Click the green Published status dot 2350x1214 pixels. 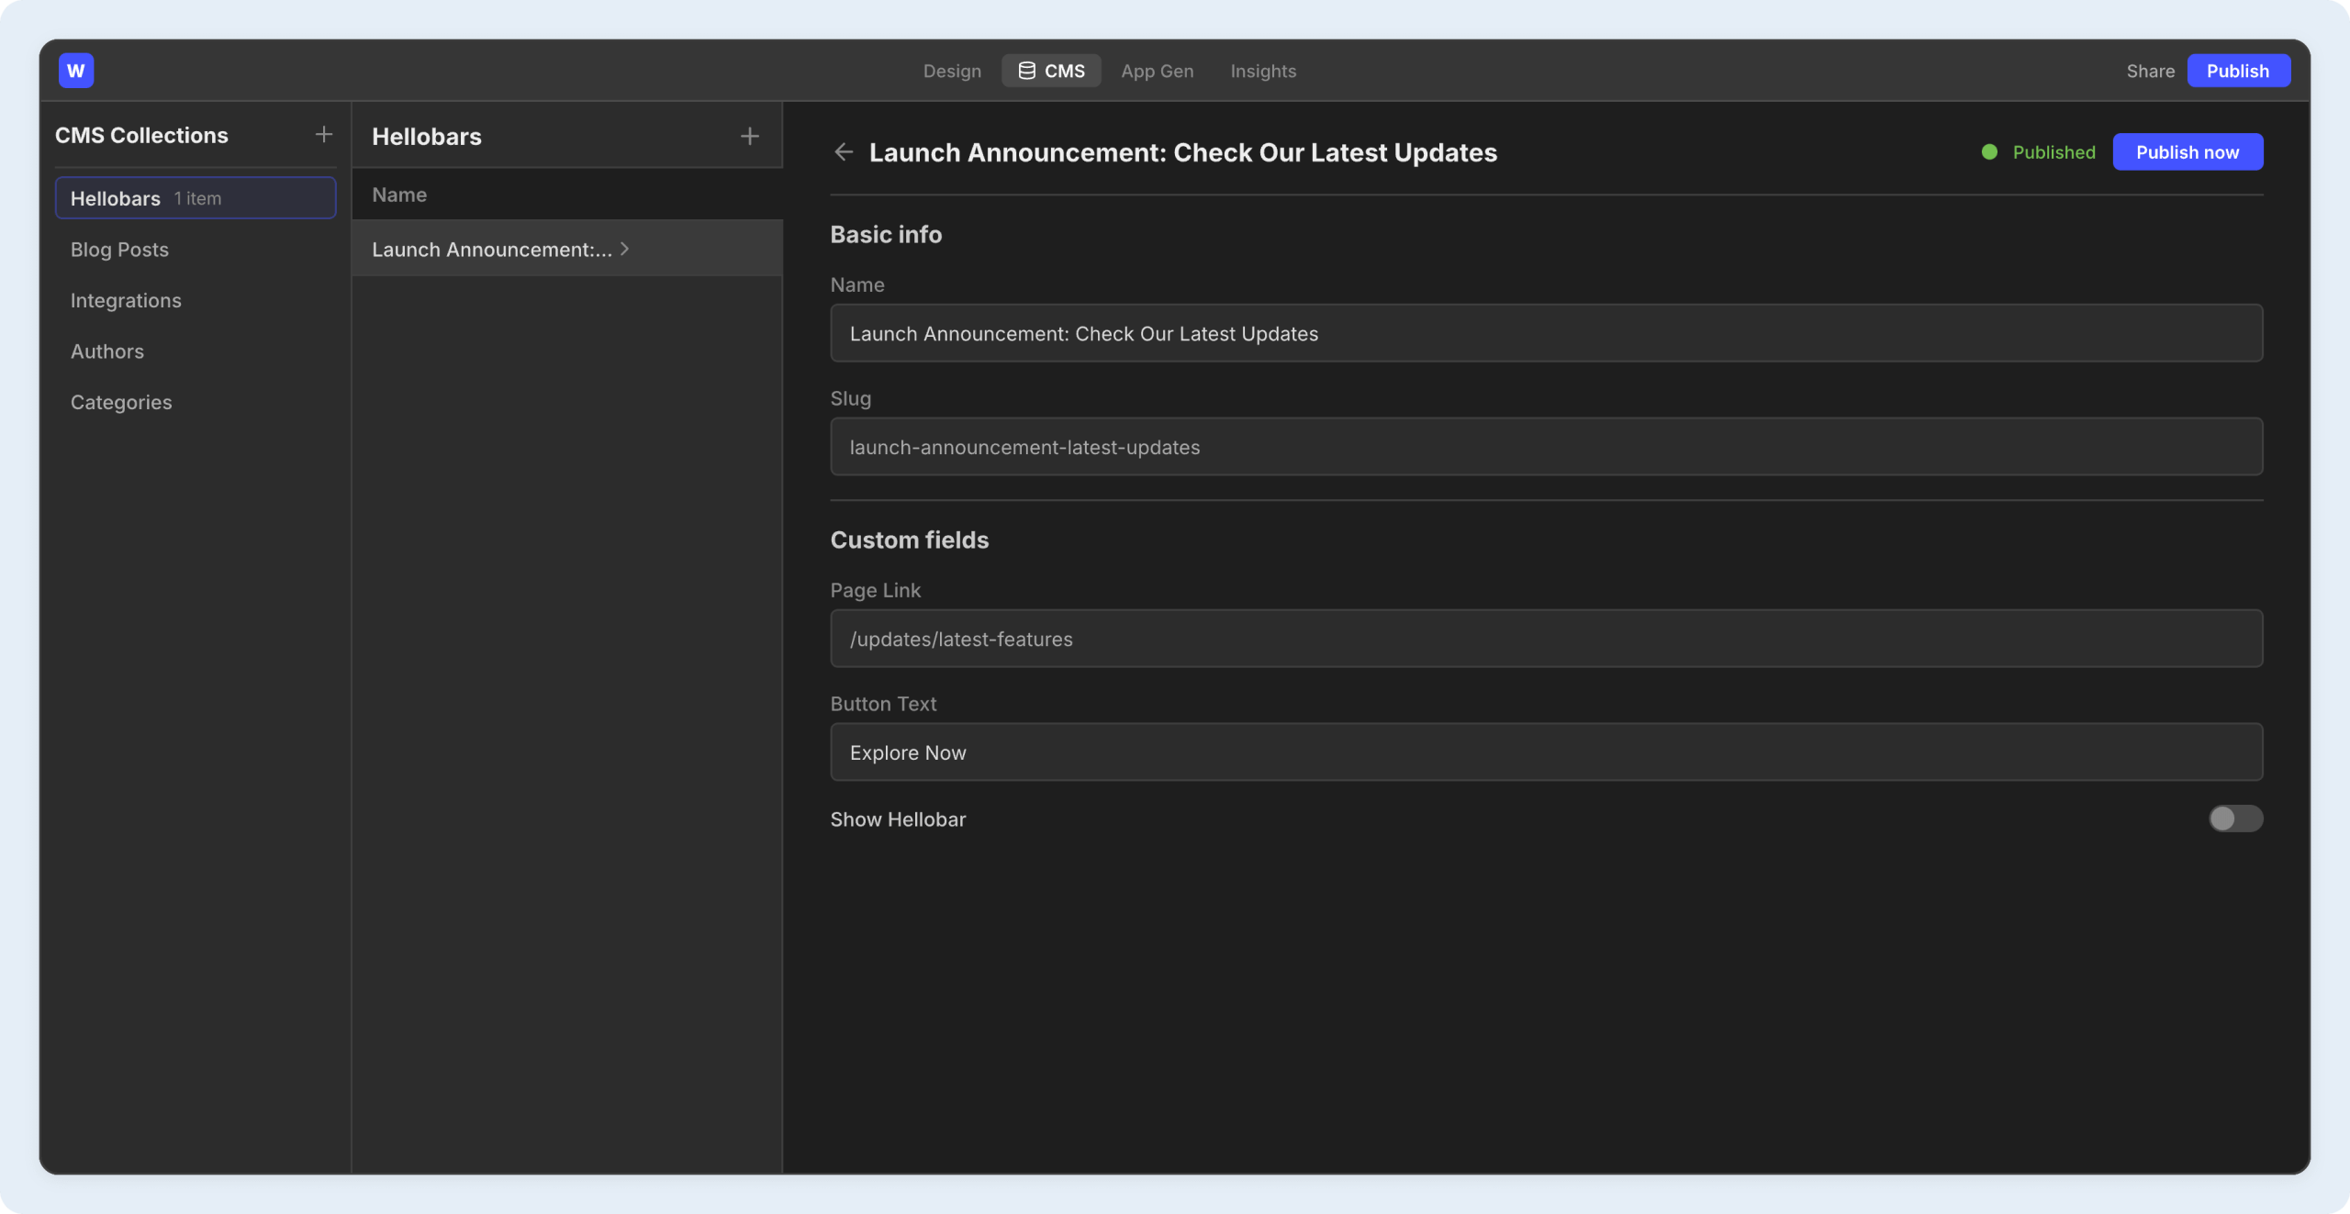tap(1989, 151)
